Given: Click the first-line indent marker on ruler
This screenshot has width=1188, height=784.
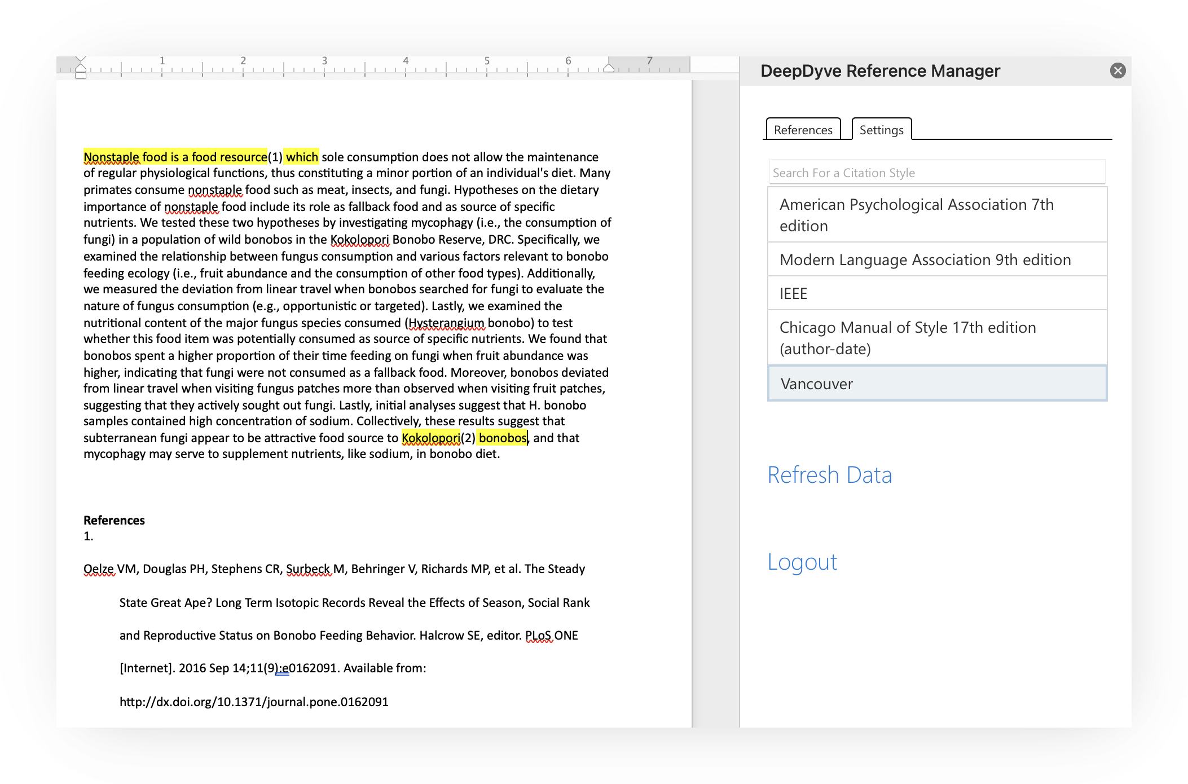Looking at the screenshot, I should [x=81, y=59].
